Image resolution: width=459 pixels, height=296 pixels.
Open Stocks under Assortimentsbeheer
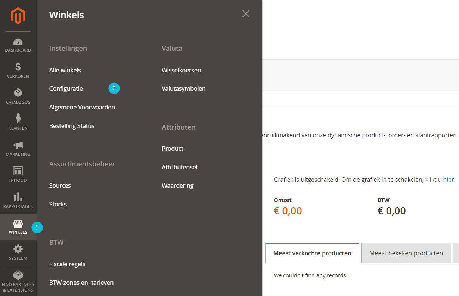pos(58,204)
